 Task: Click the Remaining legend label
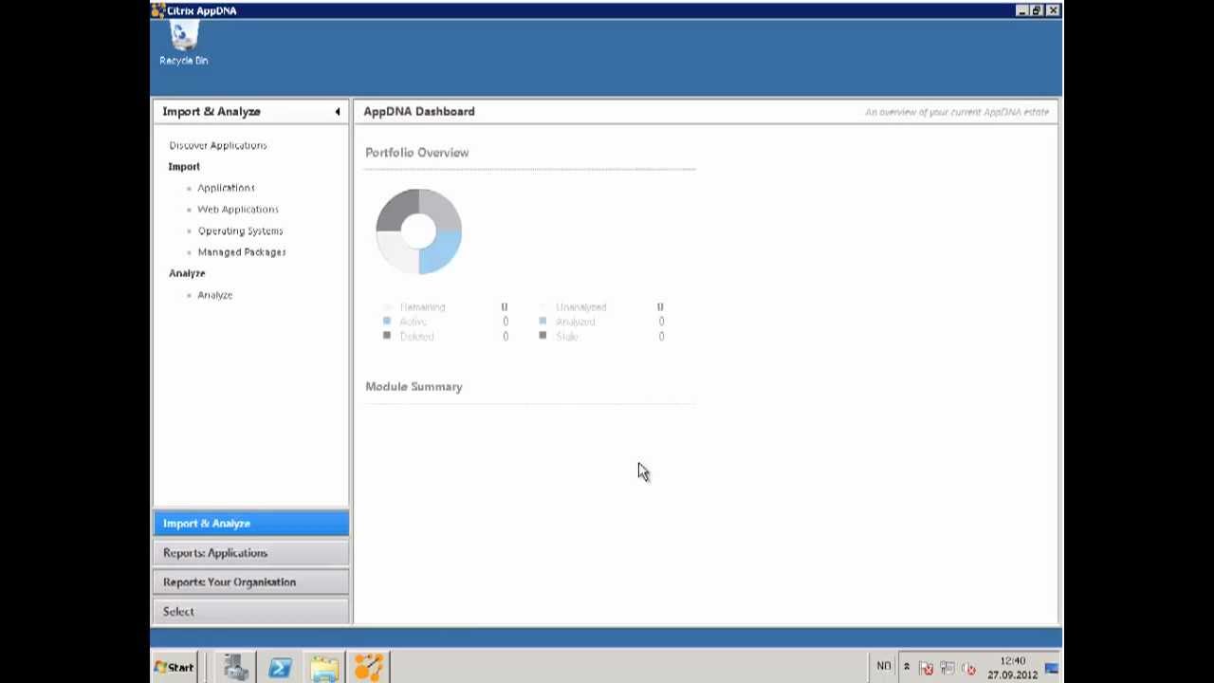point(422,307)
